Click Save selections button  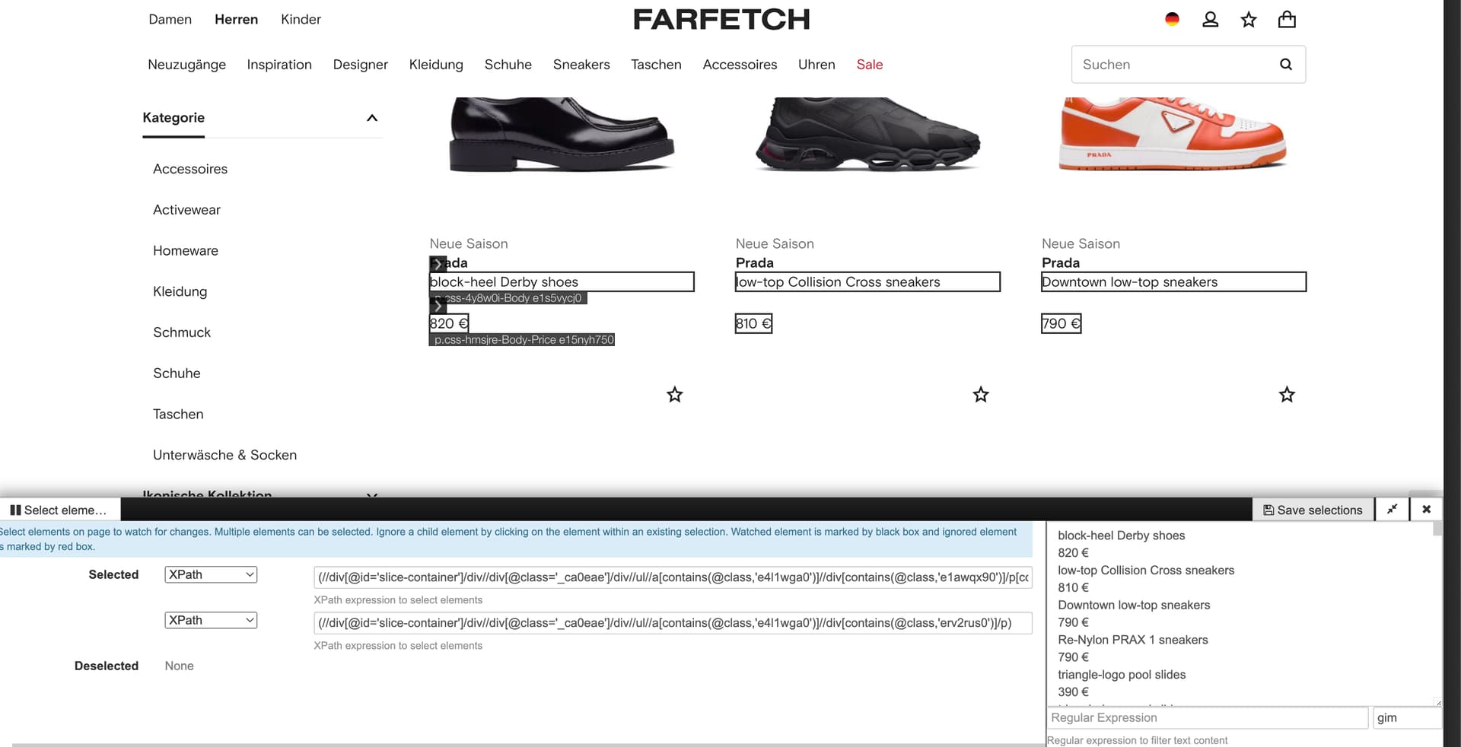[1313, 510]
